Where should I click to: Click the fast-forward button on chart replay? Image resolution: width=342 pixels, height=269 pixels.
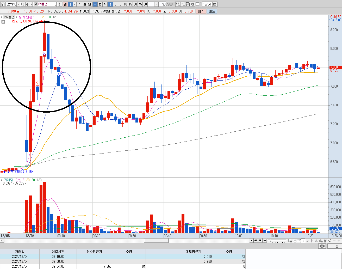tap(264, 241)
